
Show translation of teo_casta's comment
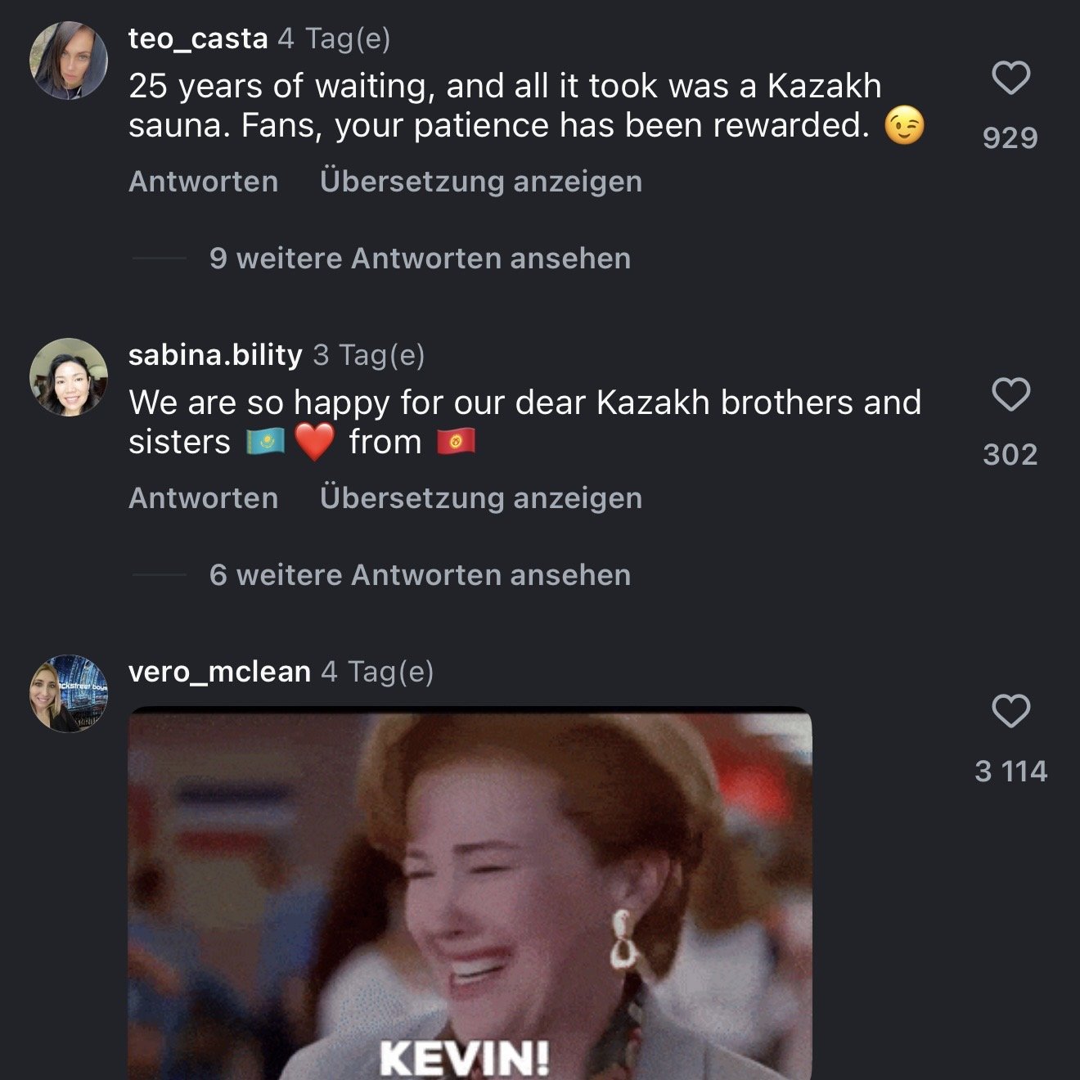[x=481, y=182]
